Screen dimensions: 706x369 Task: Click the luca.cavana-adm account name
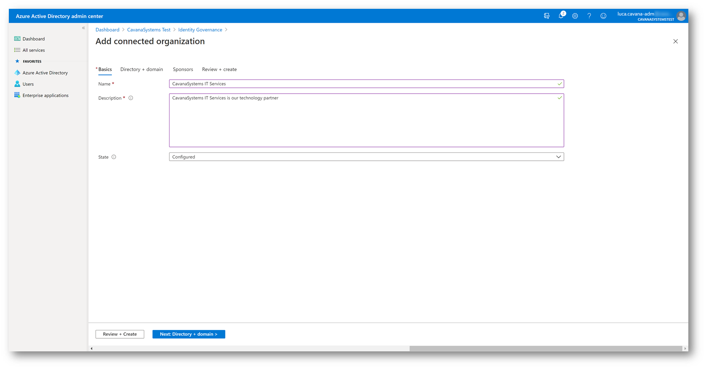pos(635,14)
